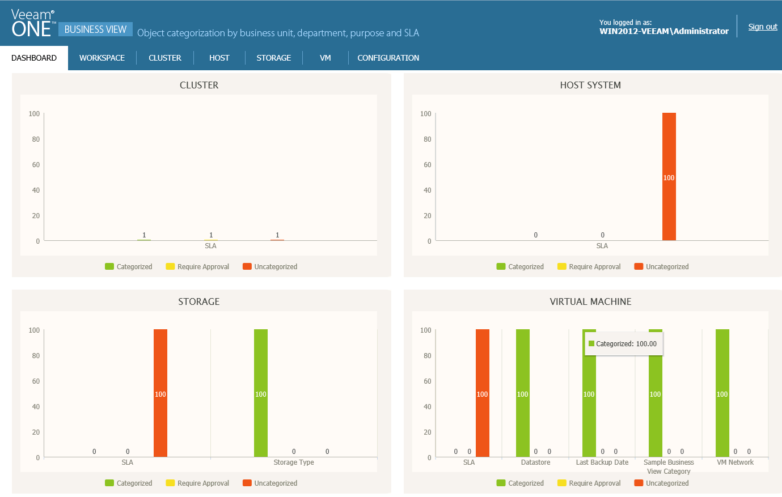Click green VM Network bar
The height and width of the screenshot is (497, 782).
click(x=722, y=393)
